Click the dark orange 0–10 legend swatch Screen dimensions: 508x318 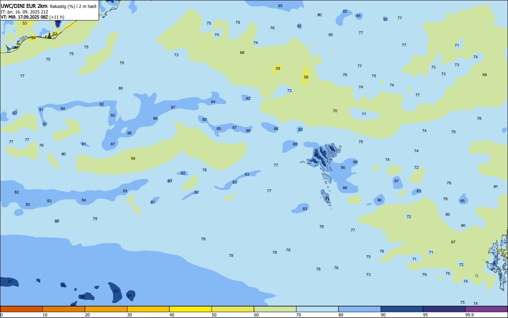coord(21,309)
